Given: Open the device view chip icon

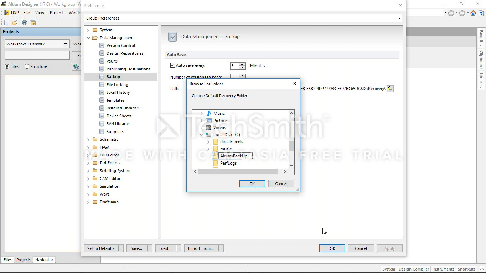Looking at the screenshot, I should click(24, 22).
